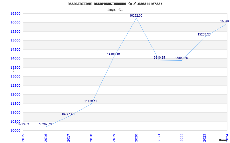Click the x-axis label 2015
This screenshot has height=143, width=230.
coord(23,138)
